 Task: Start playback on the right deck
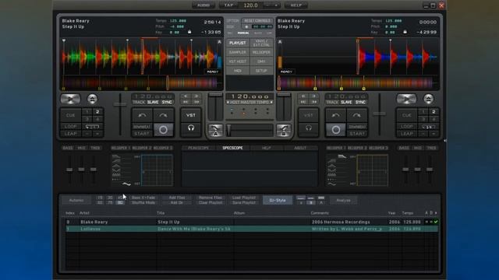406,99
